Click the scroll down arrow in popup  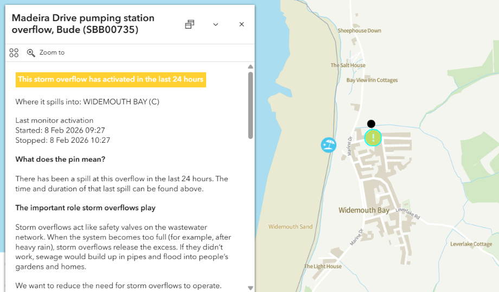[250, 288]
